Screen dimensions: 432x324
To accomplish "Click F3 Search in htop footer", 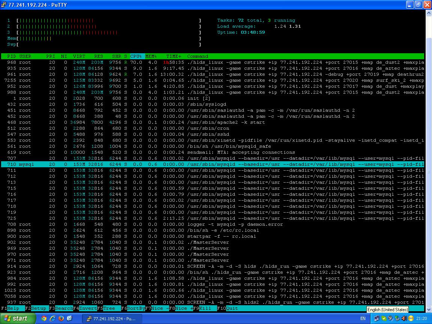I will click(x=61, y=308).
